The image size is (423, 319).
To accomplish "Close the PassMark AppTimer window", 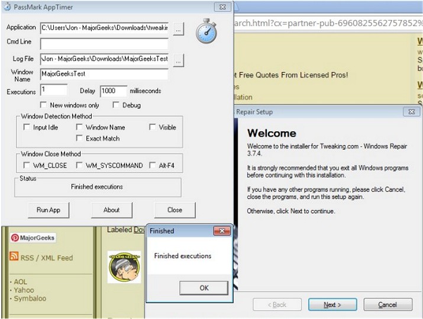I will tap(222, 7).
